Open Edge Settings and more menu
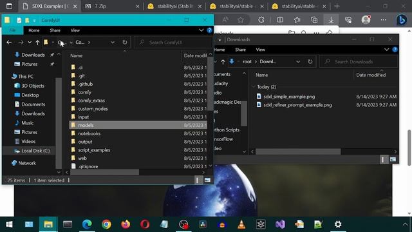The width and height of the screenshot is (412, 232). [384, 20]
